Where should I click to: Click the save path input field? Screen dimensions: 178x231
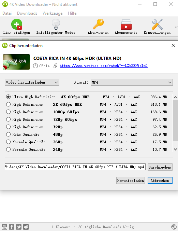(x=75, y=167)
